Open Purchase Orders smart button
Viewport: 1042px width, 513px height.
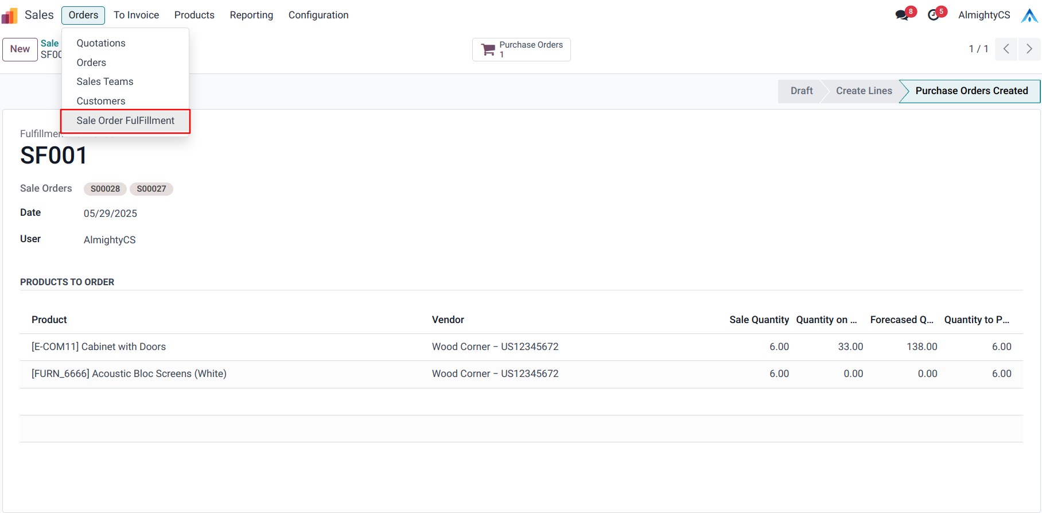point(521,49)
